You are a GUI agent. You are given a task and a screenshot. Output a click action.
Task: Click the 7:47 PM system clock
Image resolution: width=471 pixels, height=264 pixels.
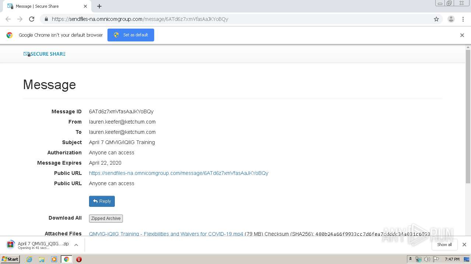(452, 259)
